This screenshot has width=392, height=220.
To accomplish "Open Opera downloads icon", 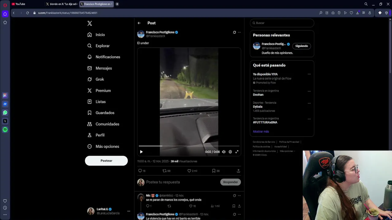I will pyautogui.click(x=357, y=13).
